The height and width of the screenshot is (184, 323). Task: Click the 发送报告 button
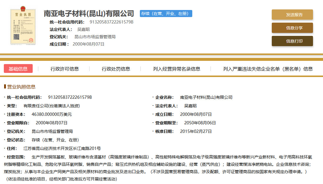[292, 15]
